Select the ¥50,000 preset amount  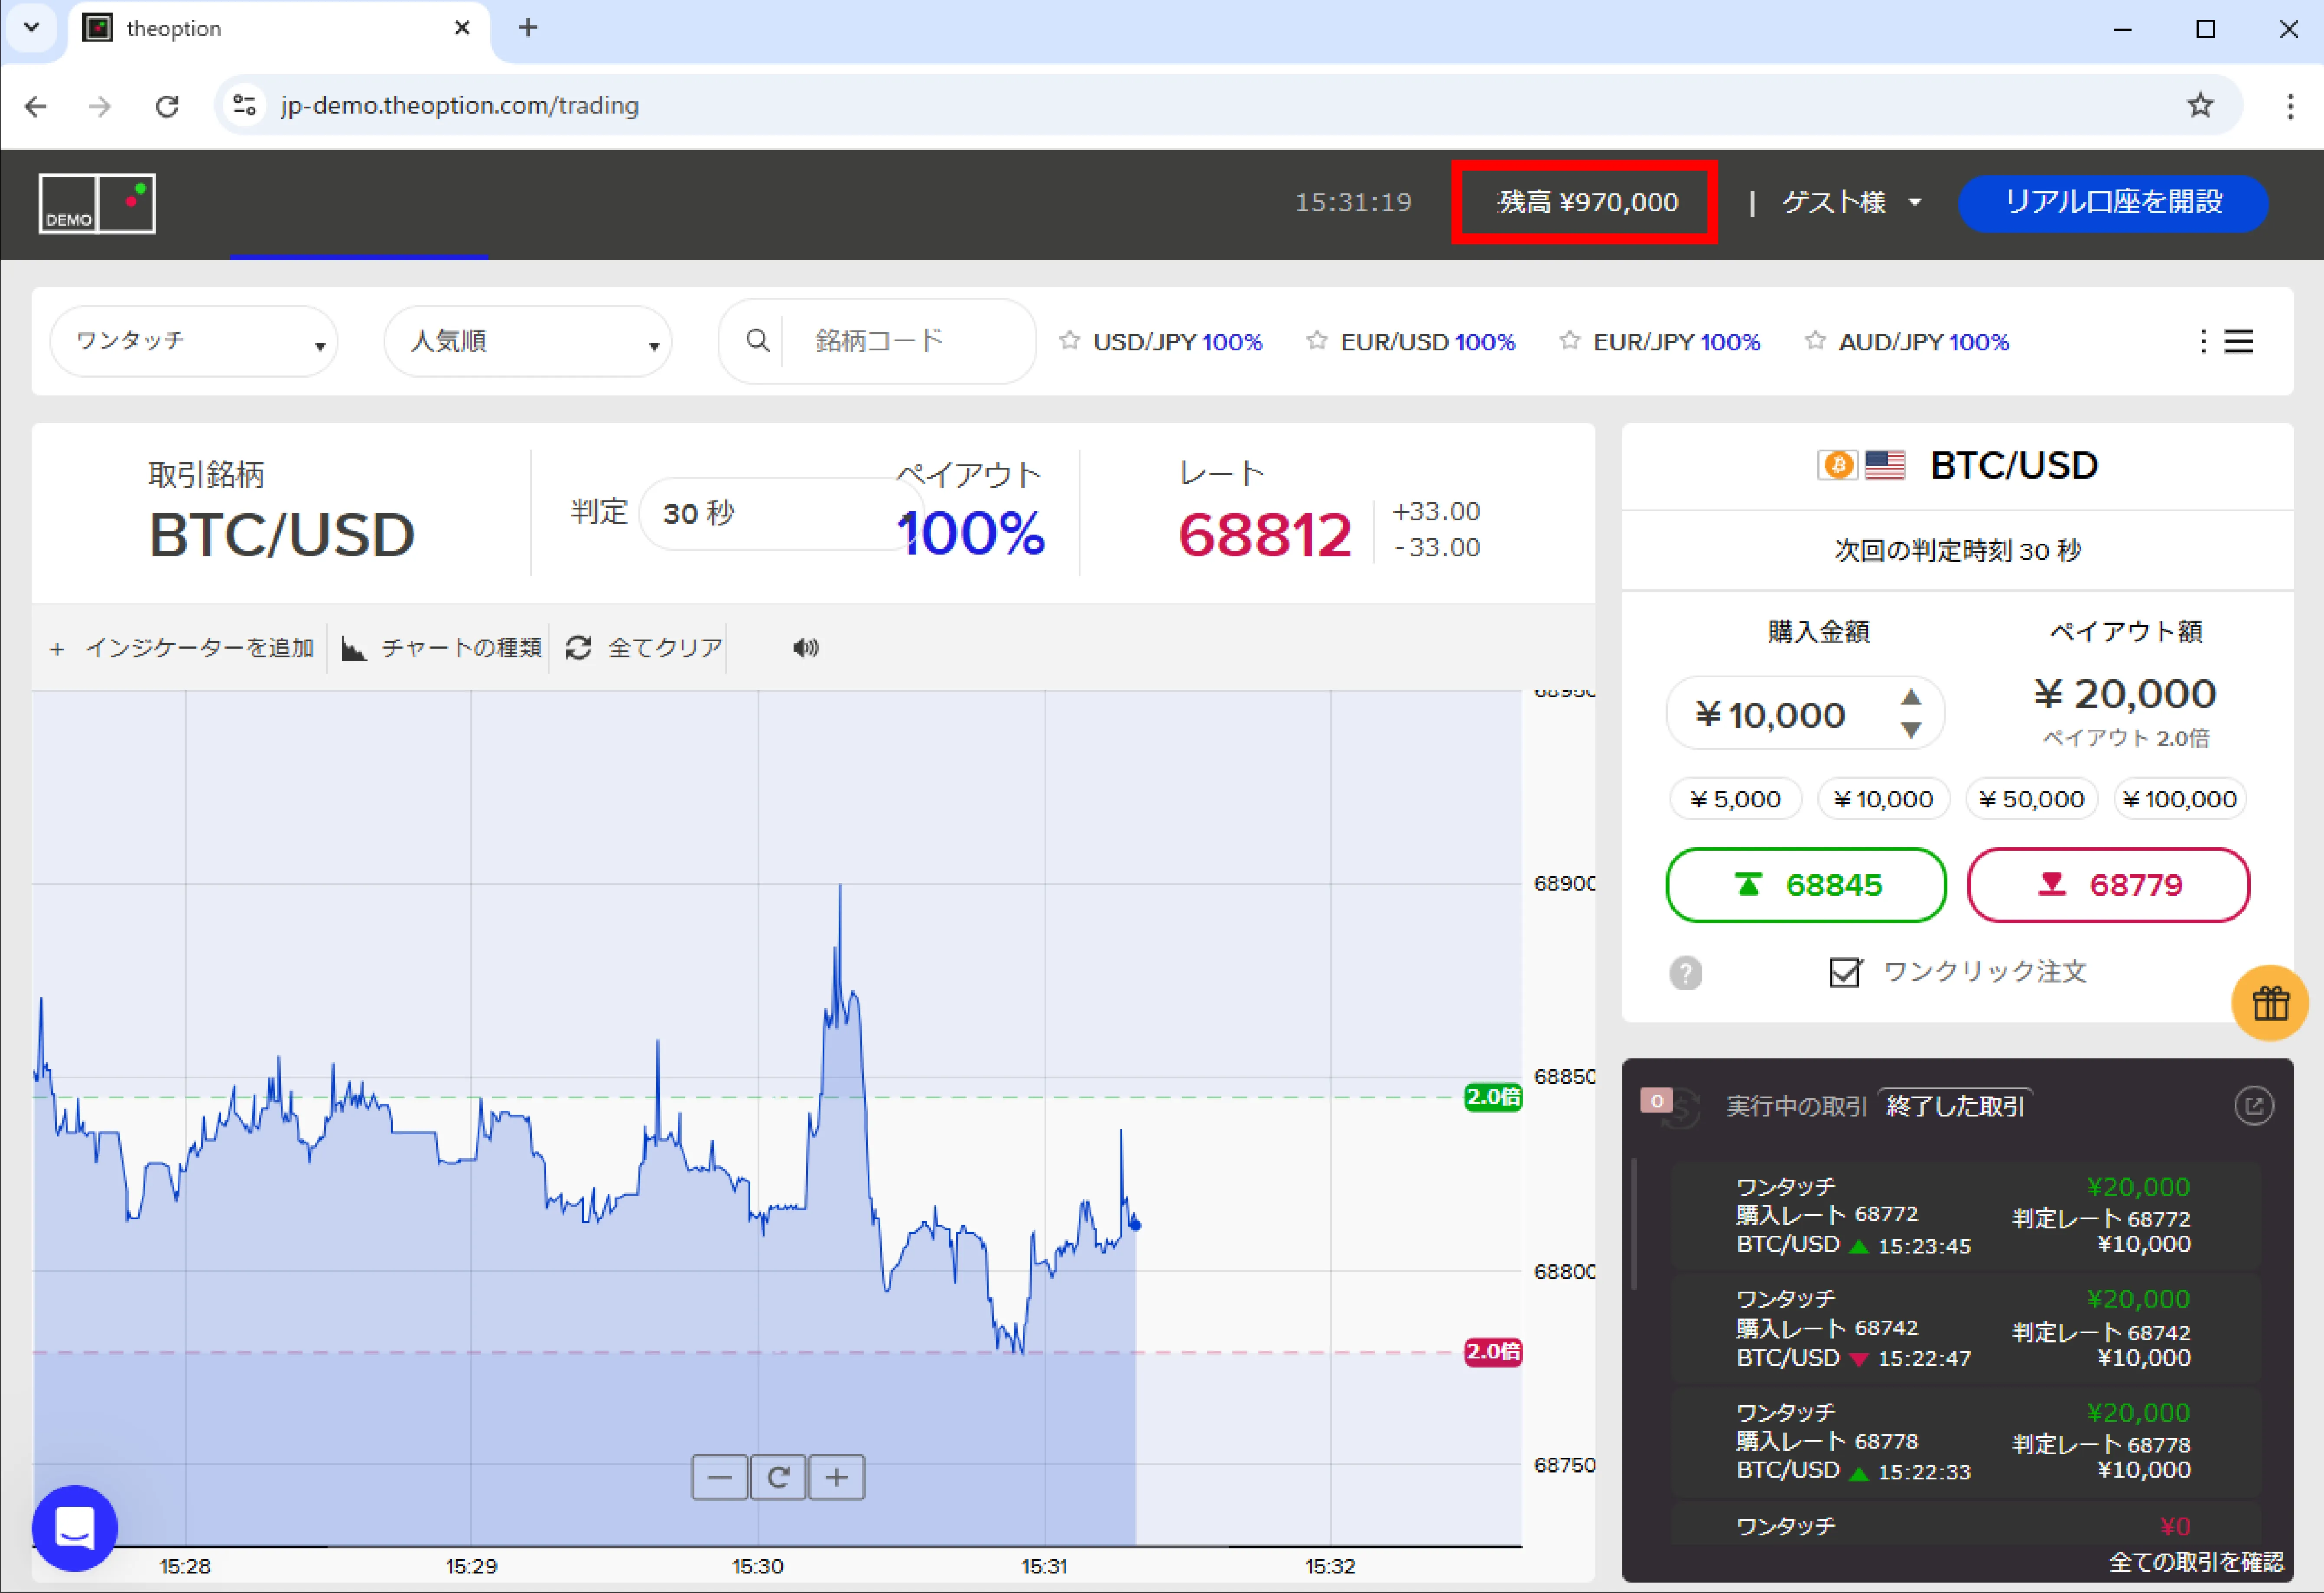pyautogui.click(x=2031, y=800)
